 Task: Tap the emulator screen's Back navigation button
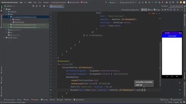(167, 76)
